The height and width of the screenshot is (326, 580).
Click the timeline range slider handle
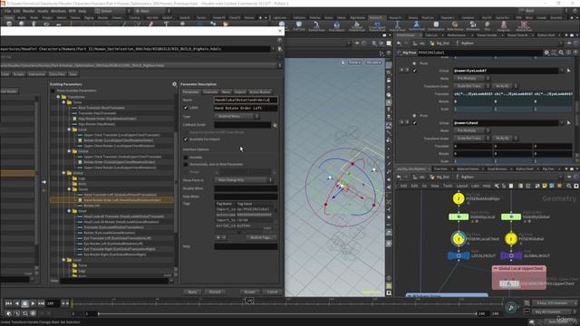(99, 314)
